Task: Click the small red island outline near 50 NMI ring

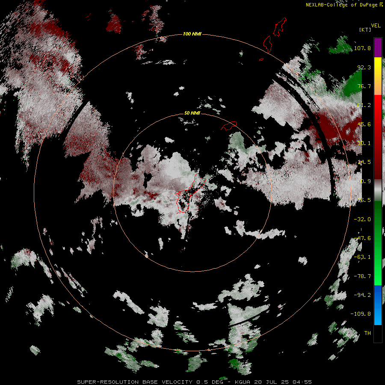Action: pyautogui.click(x=229, y=126)
